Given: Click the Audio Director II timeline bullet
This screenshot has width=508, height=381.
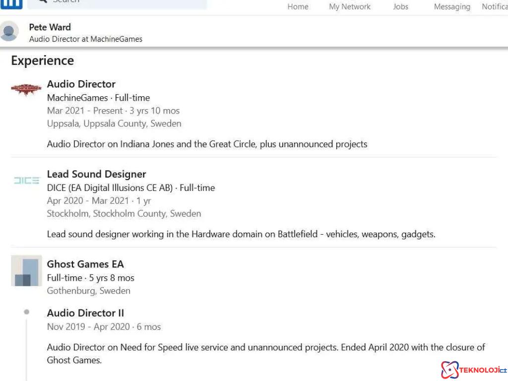Looking at the screenshot, I should (x=26, y=312).
